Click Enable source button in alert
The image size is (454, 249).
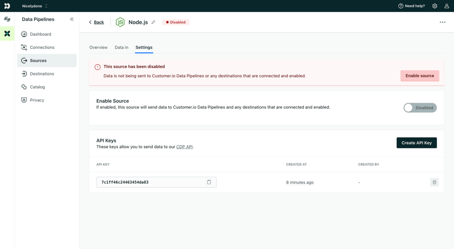coord(419,75)
